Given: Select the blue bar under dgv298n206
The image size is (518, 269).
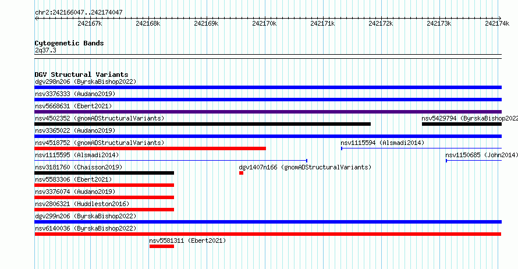Looking at the screenshot, I should coord(268,87).
